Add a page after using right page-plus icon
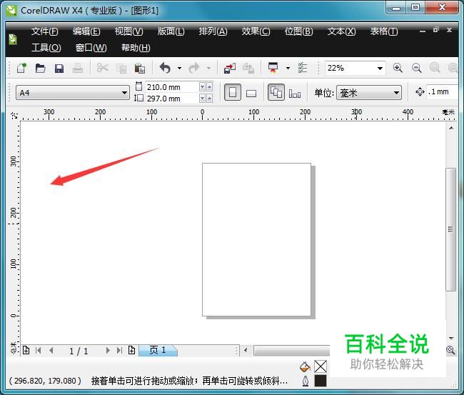Viewport: 464px width, 395px height. (x=131, y=350)
